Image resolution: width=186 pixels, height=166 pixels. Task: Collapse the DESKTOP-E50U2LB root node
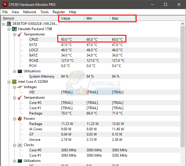coord(4,24)
